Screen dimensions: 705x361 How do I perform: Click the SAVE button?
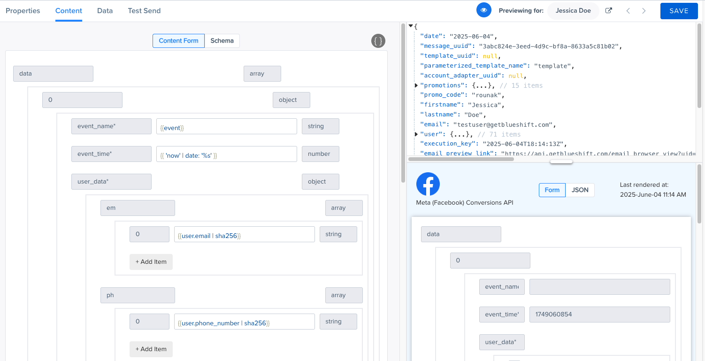coord(679,11)
